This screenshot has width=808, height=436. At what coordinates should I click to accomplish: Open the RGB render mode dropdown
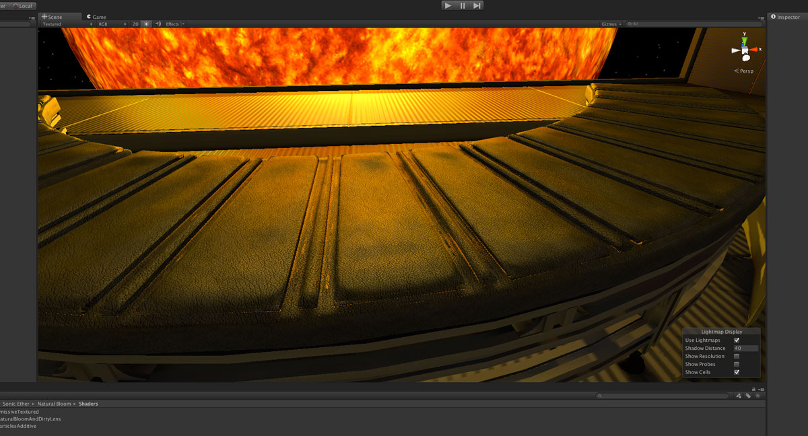click(112, 24)
